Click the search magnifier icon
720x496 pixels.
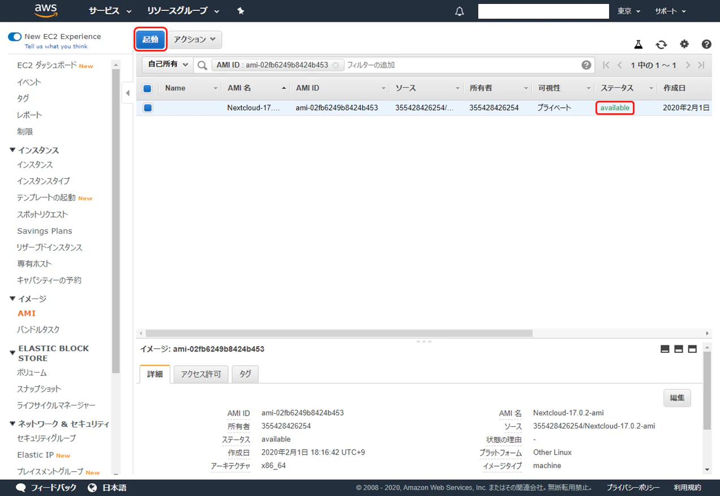tap(202, 65)
